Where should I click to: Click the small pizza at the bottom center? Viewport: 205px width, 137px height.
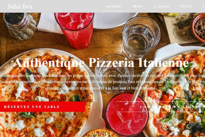click(100, 133)
